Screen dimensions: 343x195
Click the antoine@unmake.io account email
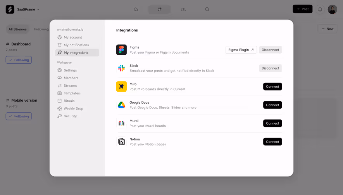click(x=70, y=30)
